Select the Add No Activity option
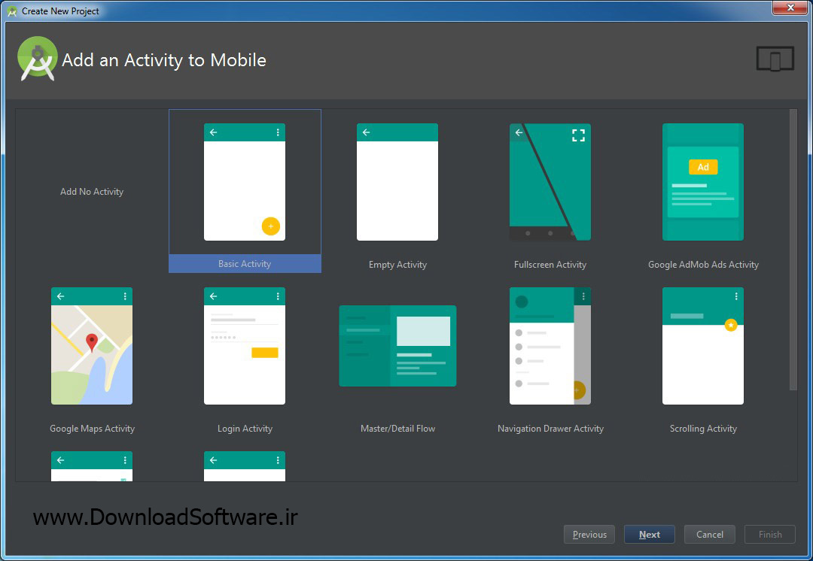The height and width of the screenshot is (561, 813). [x=92, y=192]
